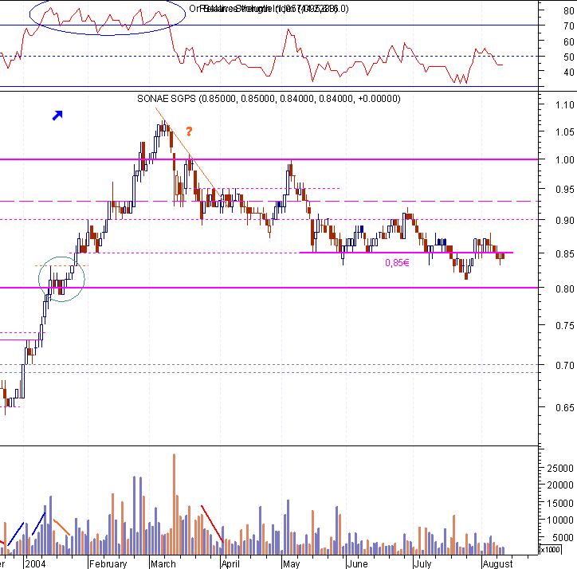Screen dimensions: 577x569
Task: Click the 1.00 price axis value
Action: [565, 159]
